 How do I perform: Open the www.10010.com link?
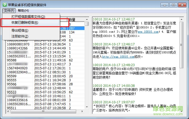(148, 32)
